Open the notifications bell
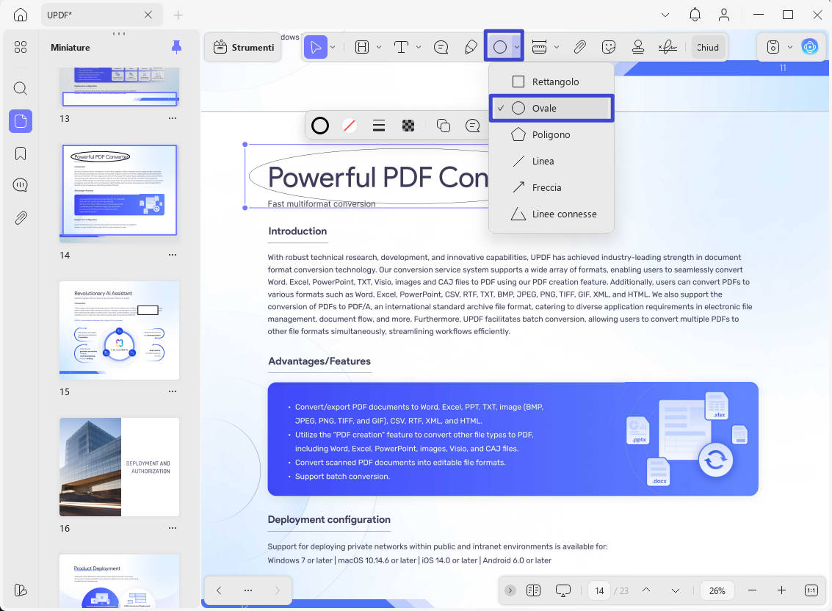This screenshot has width=832, height=611. tap(695, 15)
